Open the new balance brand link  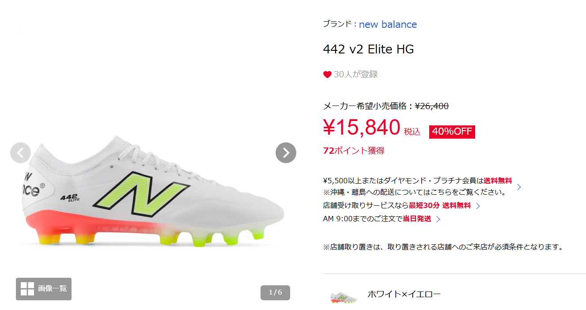coord(388,24)
